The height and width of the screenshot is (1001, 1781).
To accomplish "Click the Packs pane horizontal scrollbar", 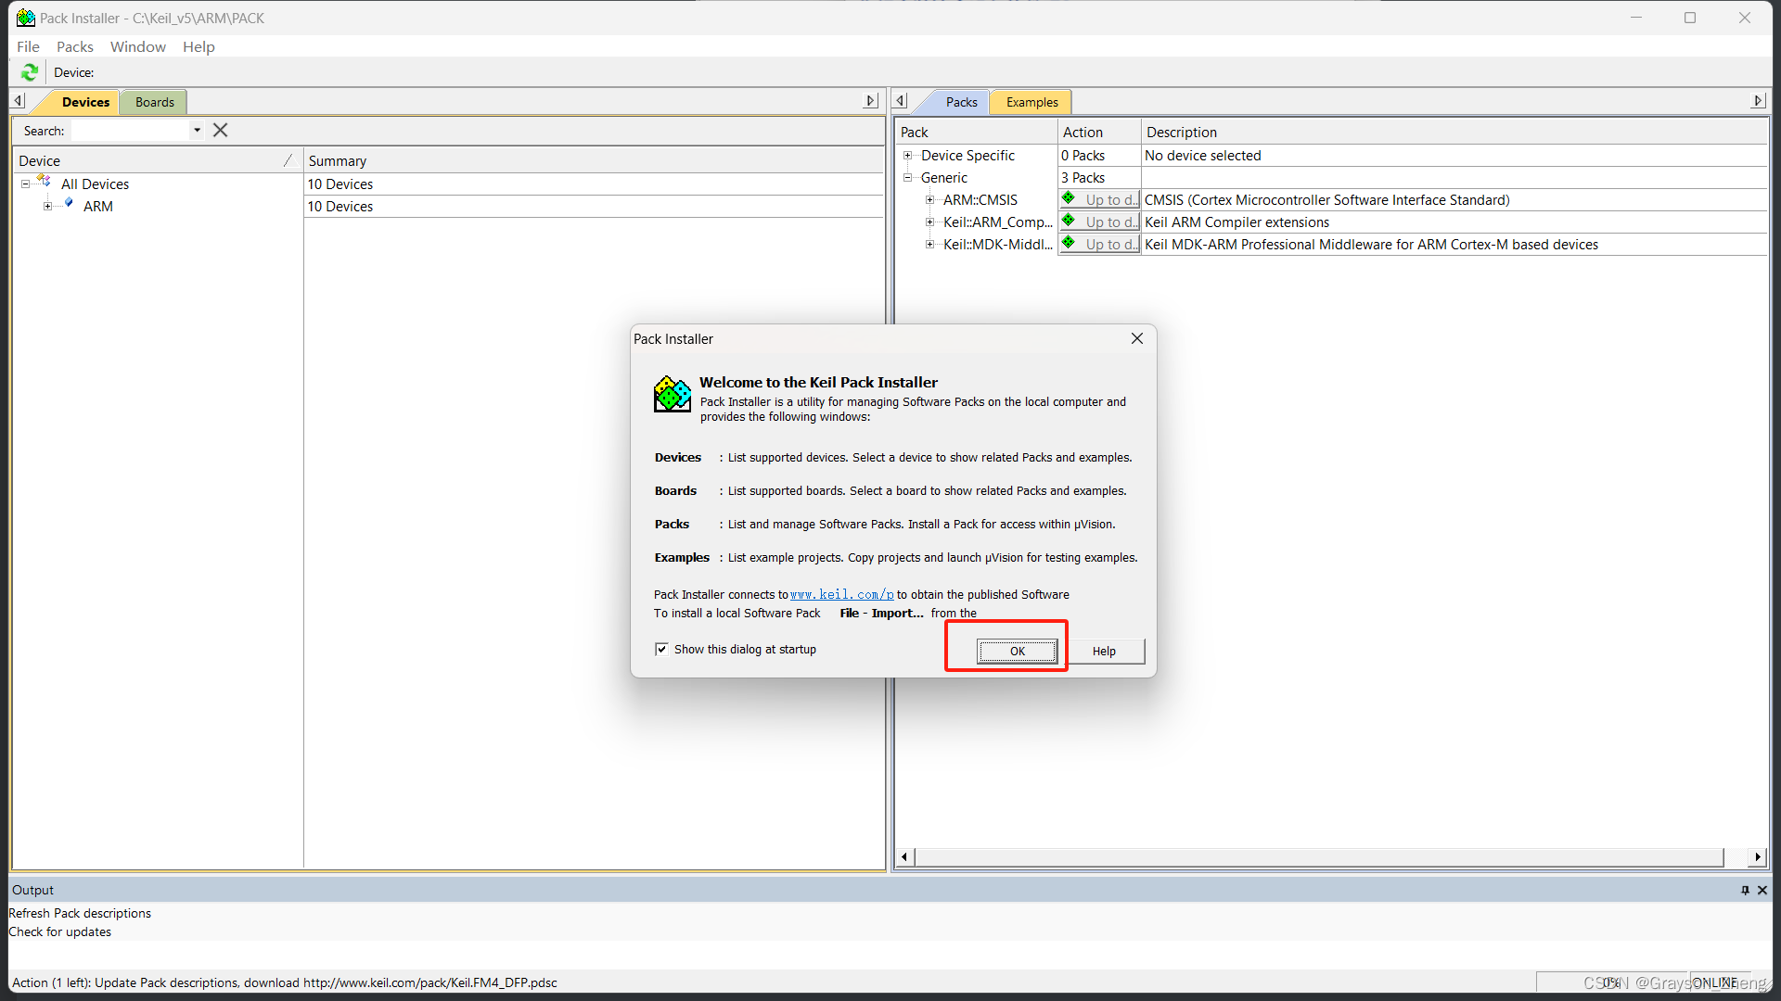I will pyautogui.click(x=1318, y=856).
